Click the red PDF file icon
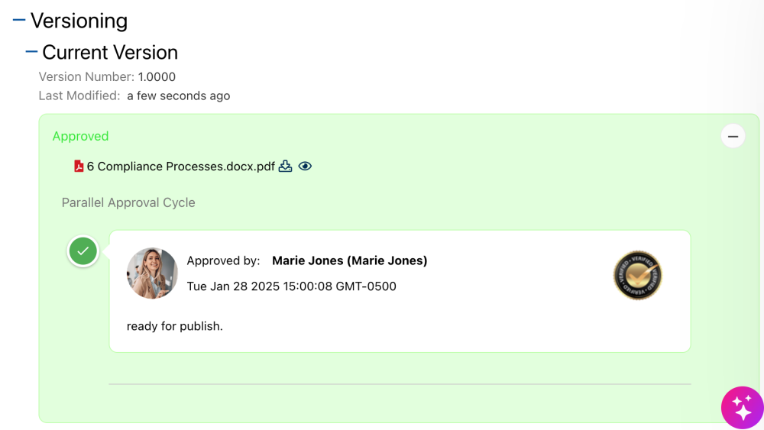Image resolution: width=764 pixels, height=430 pixels. (x=79, y=167)
